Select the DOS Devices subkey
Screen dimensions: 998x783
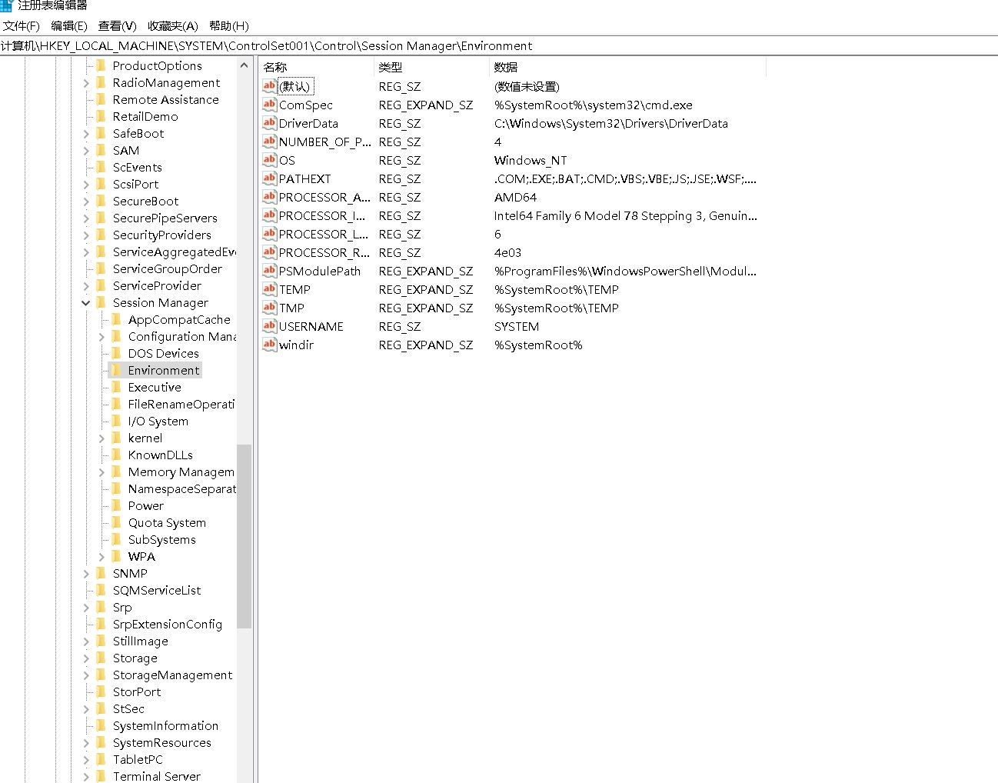[x=164, y=353]
